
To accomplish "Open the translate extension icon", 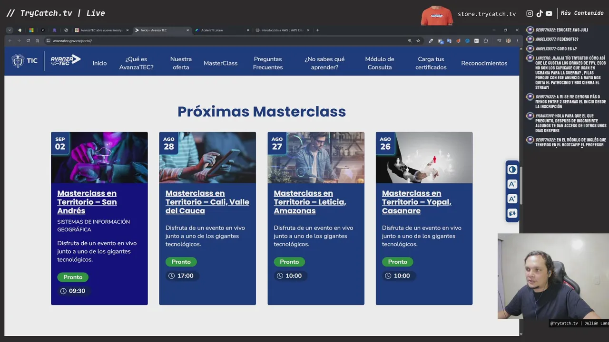I will point(449,41).
